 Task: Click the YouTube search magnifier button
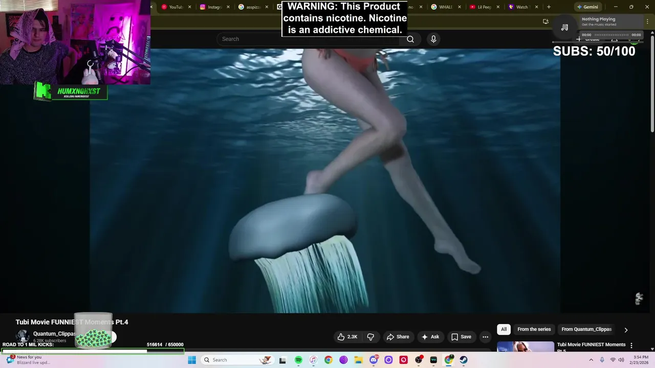point(410,39)
